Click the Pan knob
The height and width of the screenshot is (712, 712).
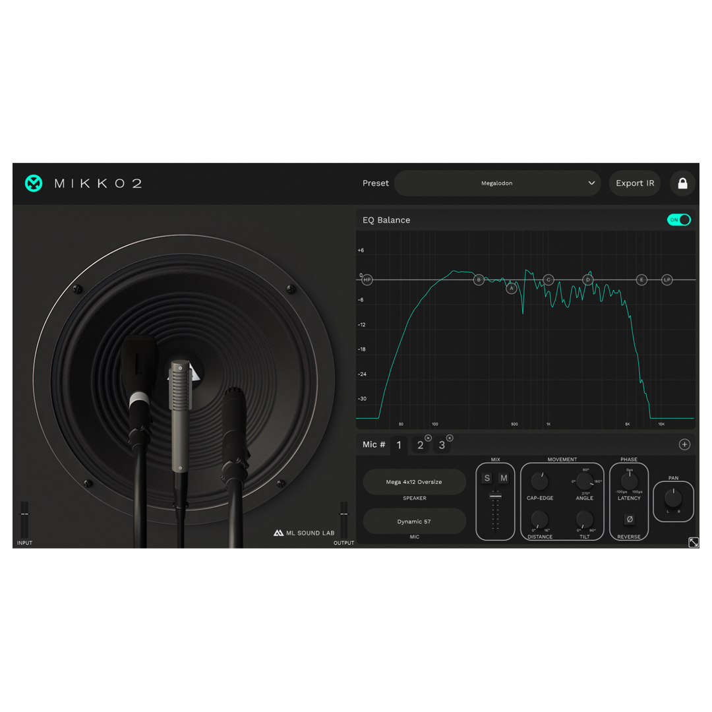tap(673, 498)
